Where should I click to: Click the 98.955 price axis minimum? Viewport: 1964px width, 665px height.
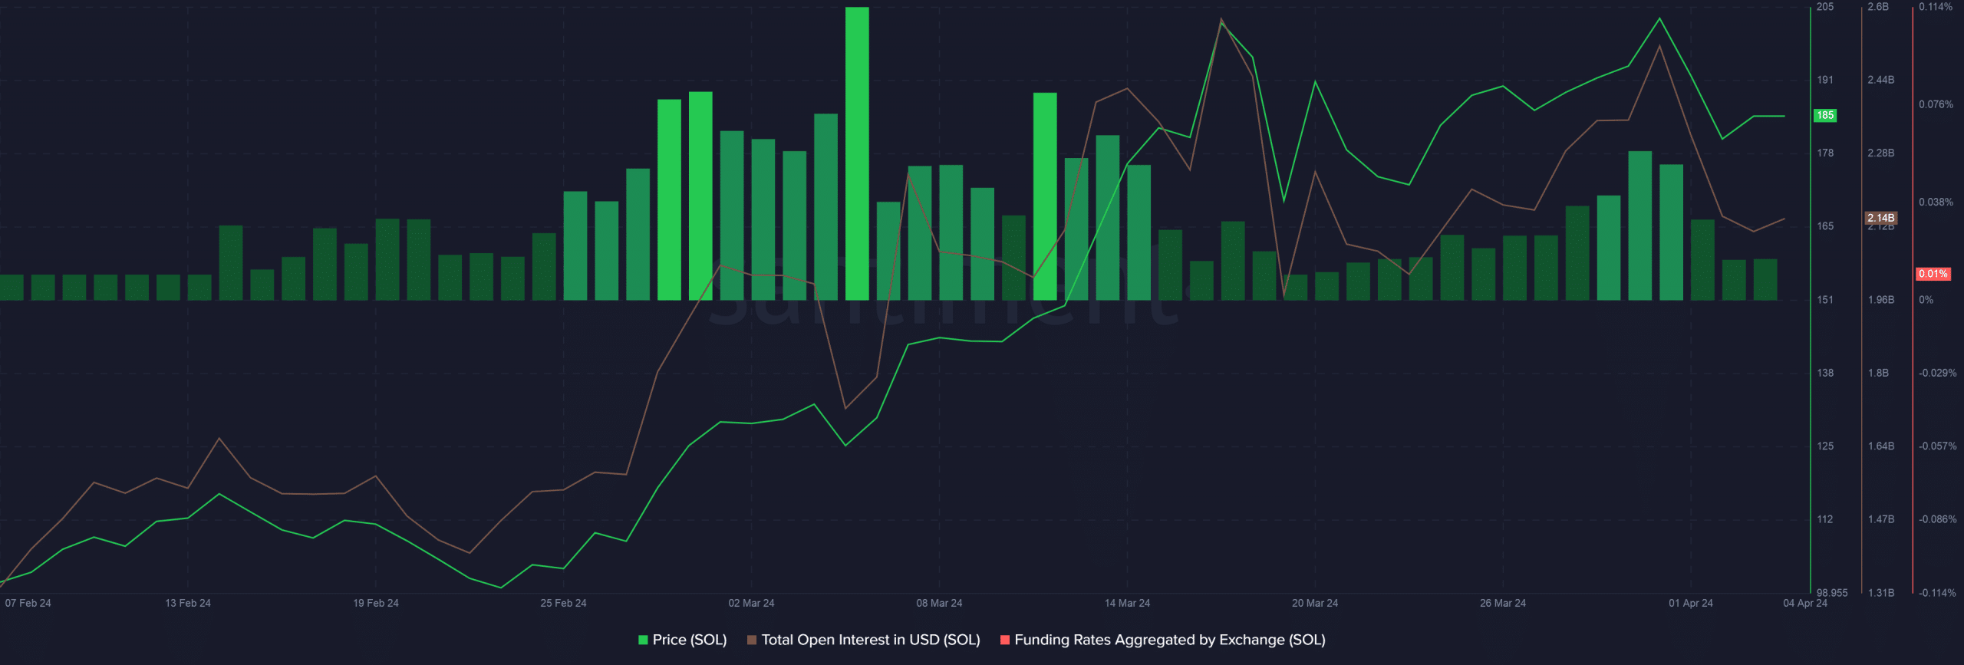pos(1832,593)
